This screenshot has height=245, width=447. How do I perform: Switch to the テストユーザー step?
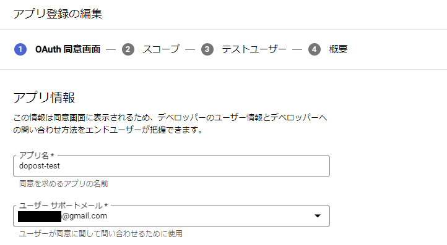click(x=254, y=49)
